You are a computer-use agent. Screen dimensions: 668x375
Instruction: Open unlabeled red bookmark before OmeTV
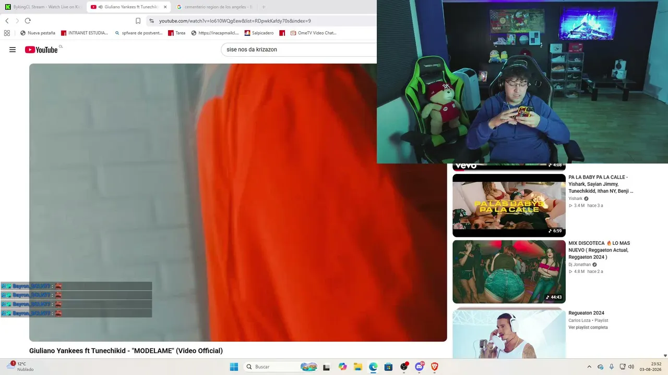tap(282, 33)
